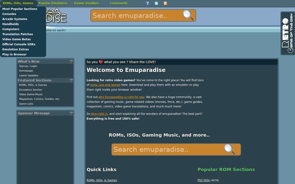Focus the header Search emuparadise field
Viewport: 295px width, 184px height.
click(x=143, y=15)
